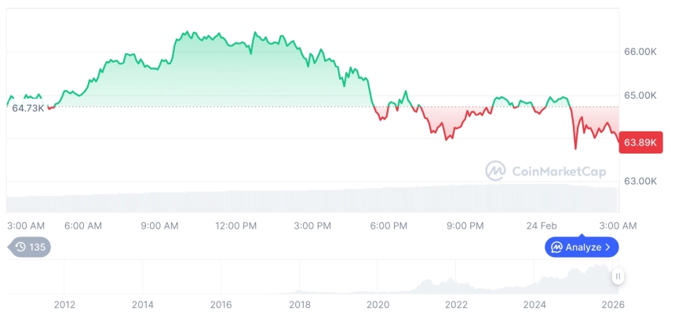
Task: Jump to 2024 on the mini timeline
Action: pyautogui.click(x=535, y=304)
